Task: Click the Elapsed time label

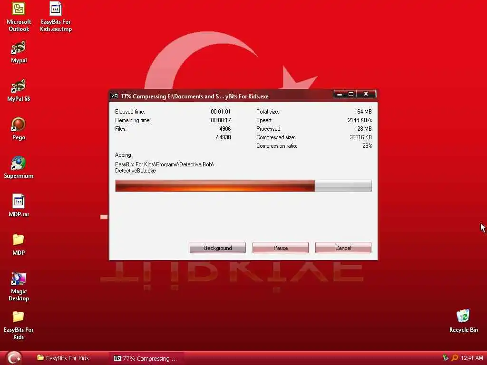Action: point(130,112)
